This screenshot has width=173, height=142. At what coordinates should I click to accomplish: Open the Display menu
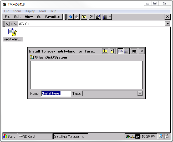click(29, 11)
